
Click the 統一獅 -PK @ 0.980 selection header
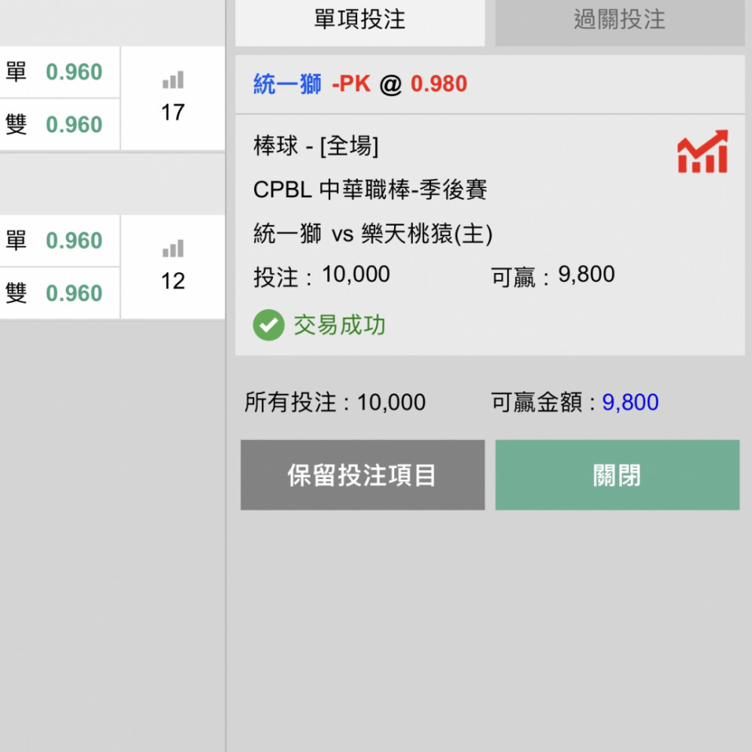490,84
